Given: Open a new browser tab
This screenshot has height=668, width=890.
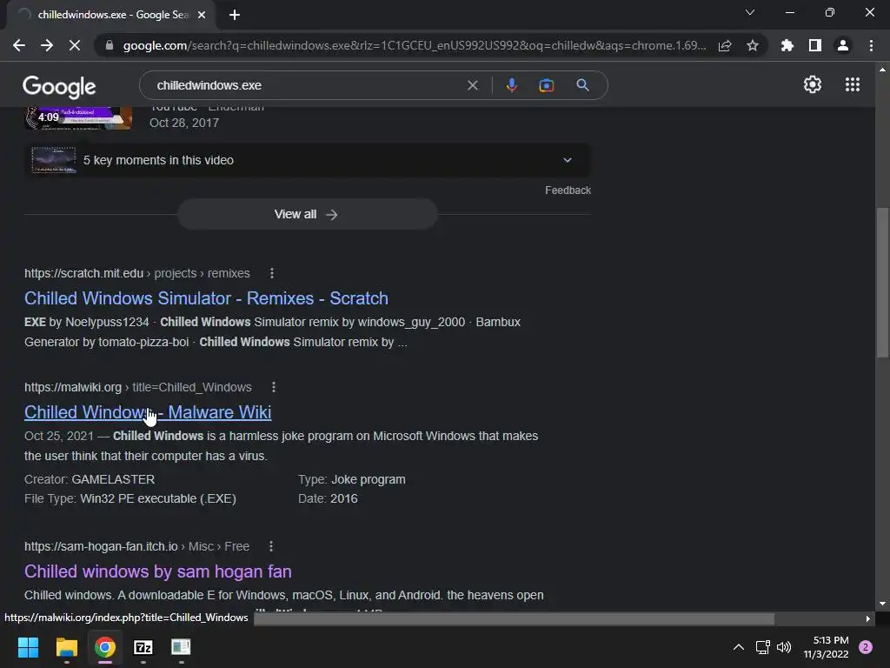Looking at the screenshot, I should [235, 15].
